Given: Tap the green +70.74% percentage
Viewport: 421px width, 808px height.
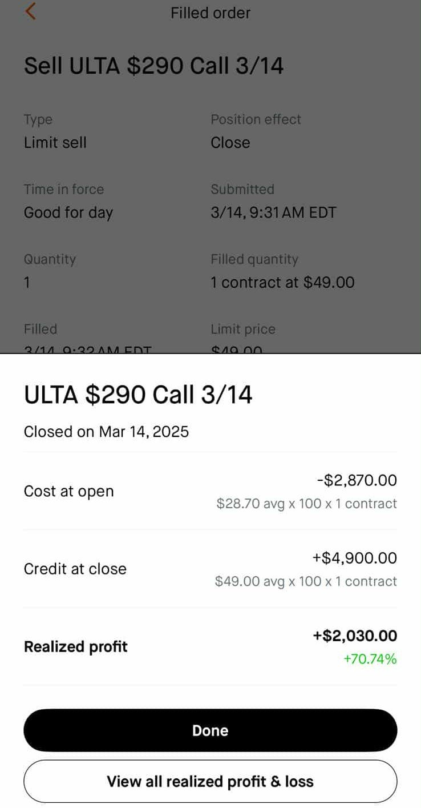Looking at the screenshot, I should tap(370, 659).
